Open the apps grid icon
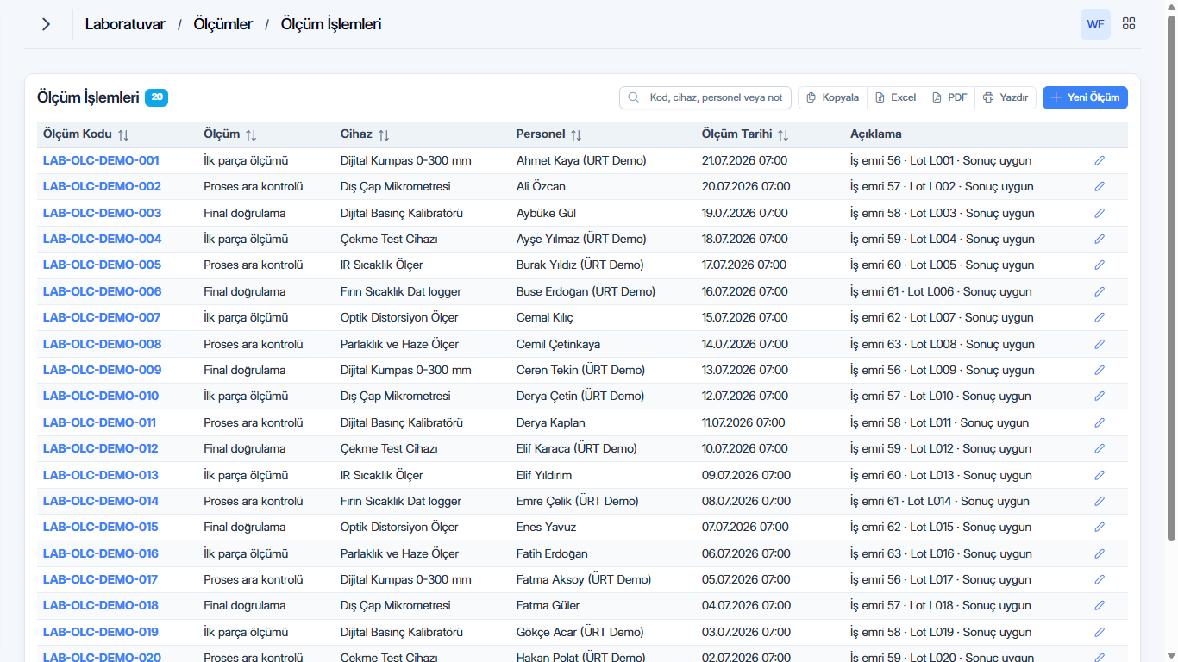The height and width of the screenshot is (662, 1178). coord(1129,24)
